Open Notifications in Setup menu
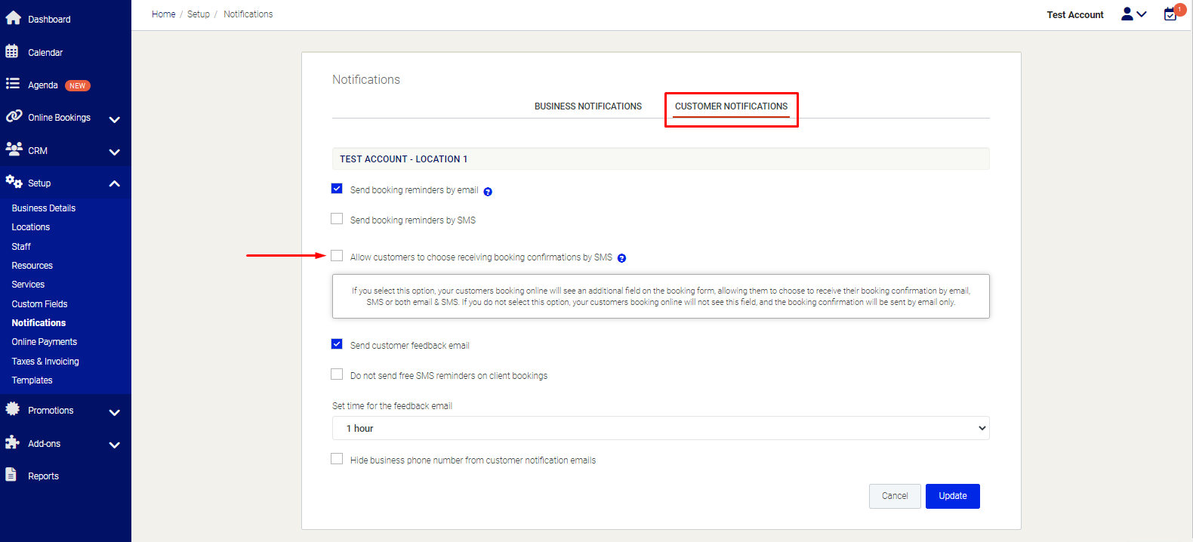 39,323
